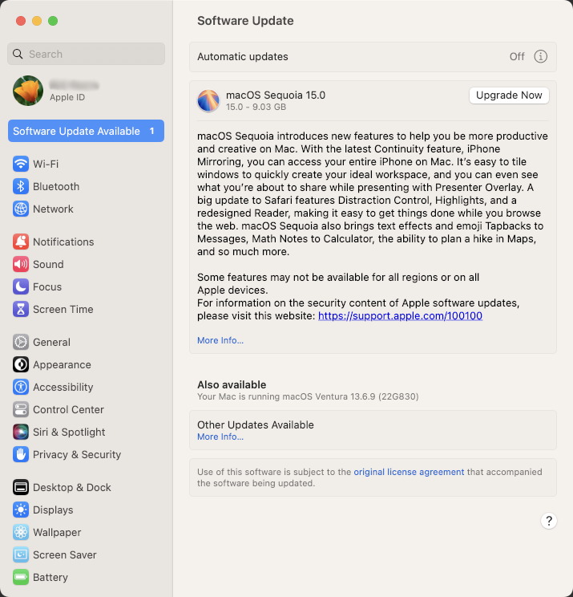Open the support.apple.com/100100 link

[x=400, y=316]
